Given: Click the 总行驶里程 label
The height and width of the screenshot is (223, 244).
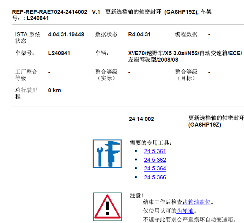Looking at the screenshot, I should coord(26,93).
